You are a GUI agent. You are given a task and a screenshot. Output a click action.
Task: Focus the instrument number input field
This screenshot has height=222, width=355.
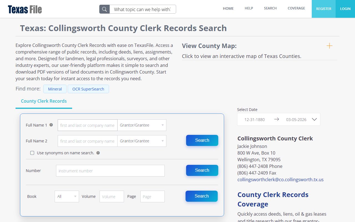click(x=110, y=171)
